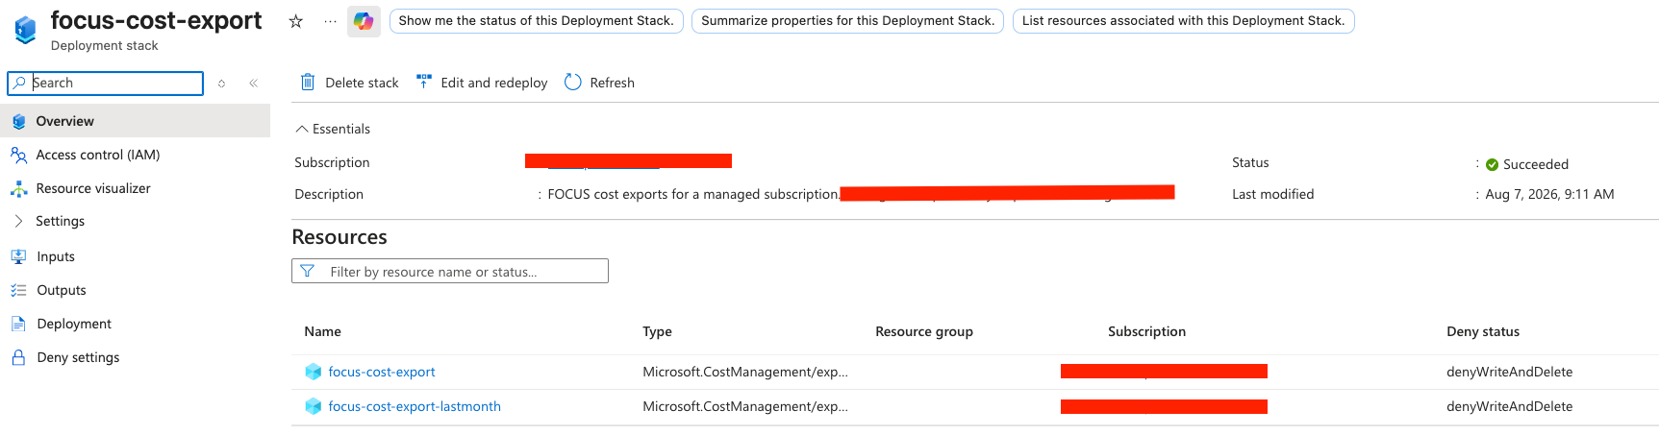Click the Succeeded status text

coord(1535,165)
